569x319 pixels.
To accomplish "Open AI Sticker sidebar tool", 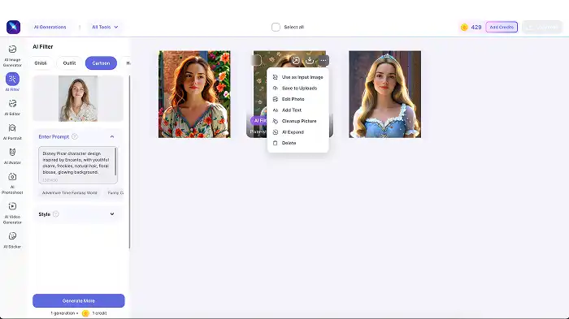I will 12,240.
